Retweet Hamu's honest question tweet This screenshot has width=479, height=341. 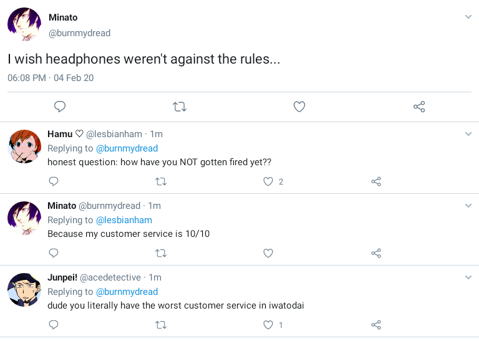click(x=161, y=181)
